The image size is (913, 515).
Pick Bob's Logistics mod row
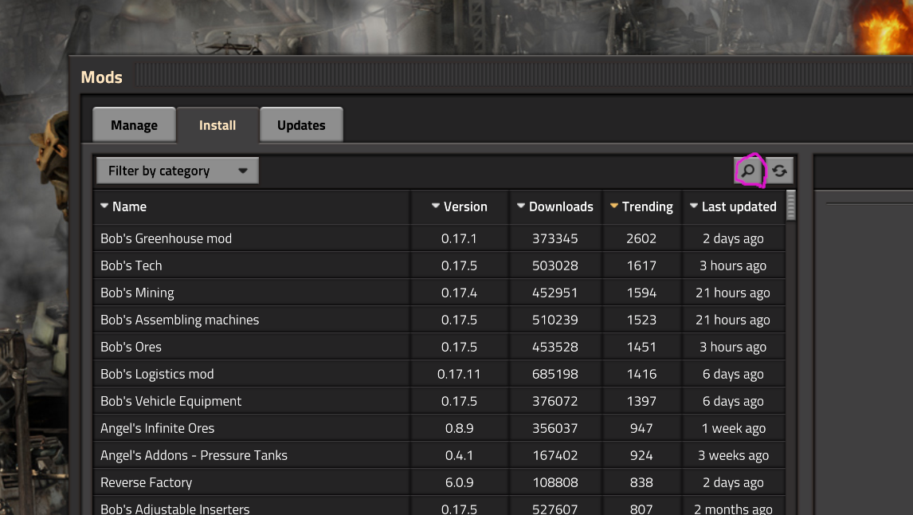157,374
